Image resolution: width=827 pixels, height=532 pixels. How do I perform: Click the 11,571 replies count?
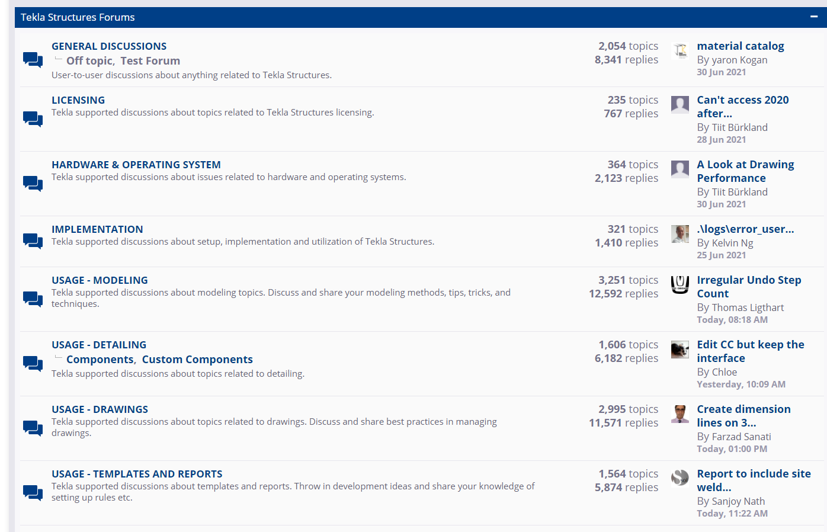tap(623, 423)
